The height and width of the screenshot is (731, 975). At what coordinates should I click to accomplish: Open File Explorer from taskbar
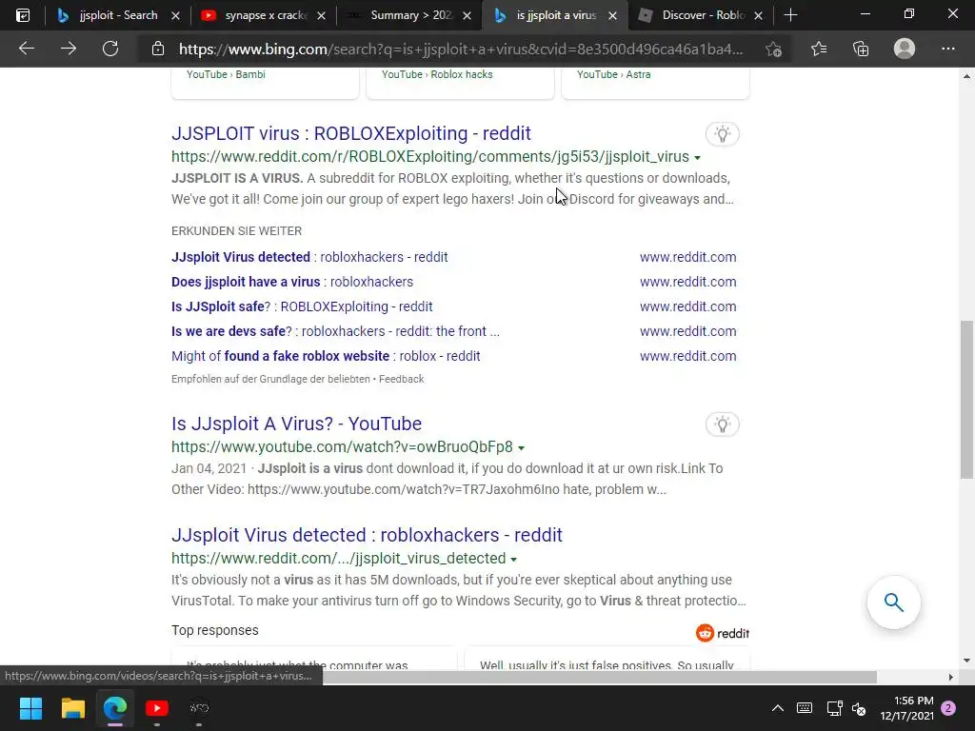click(72, 708)
